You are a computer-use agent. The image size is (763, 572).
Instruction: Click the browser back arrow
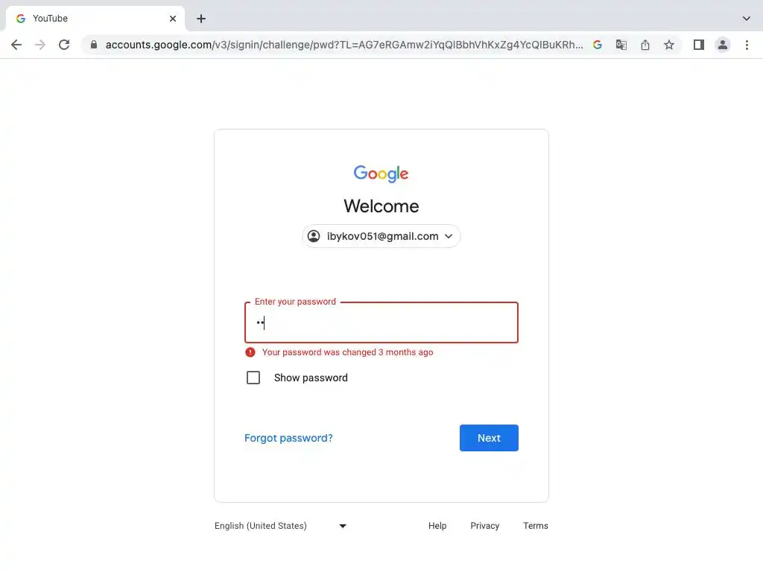(16, 45)
